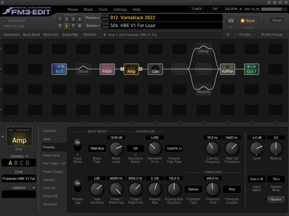Click the 205 BPM tempo field
Screen dimensions: 289x216
[231, 9]
